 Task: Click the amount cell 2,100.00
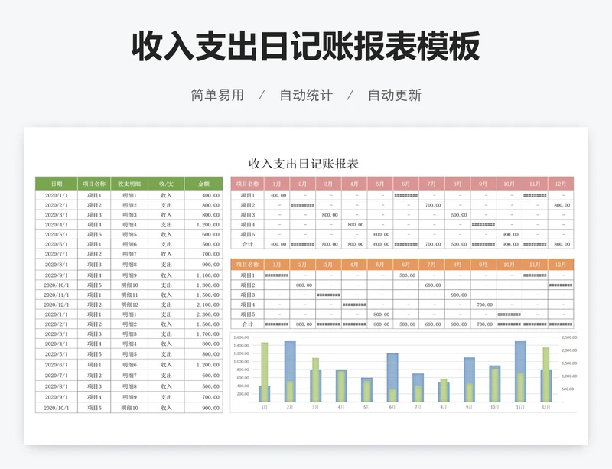tap(203, 305)
